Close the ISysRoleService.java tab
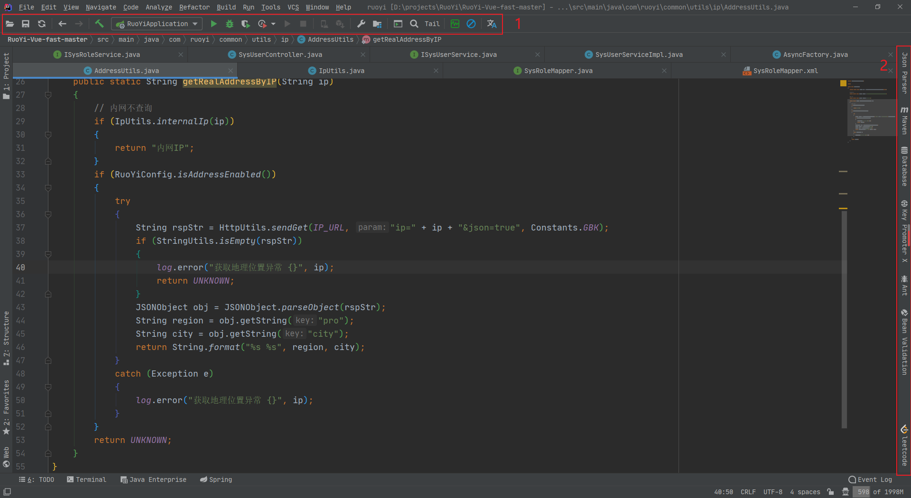The height and width of the screenshot is (498, 911). pyautogui.click(x=181, y=55)
